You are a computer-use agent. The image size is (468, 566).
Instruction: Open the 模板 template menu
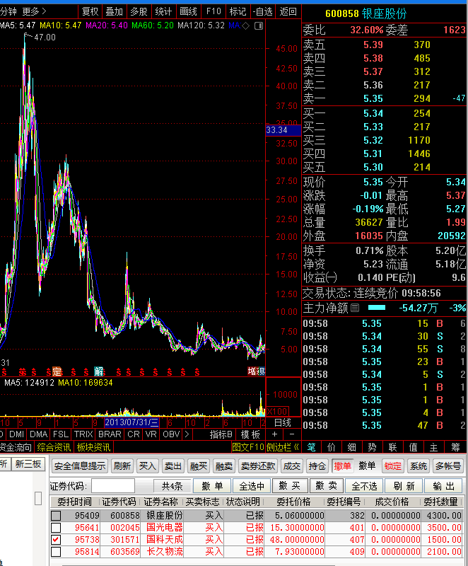coord(250,434)
